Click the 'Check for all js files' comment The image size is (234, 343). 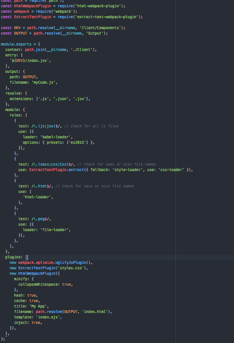pos(91,126)
